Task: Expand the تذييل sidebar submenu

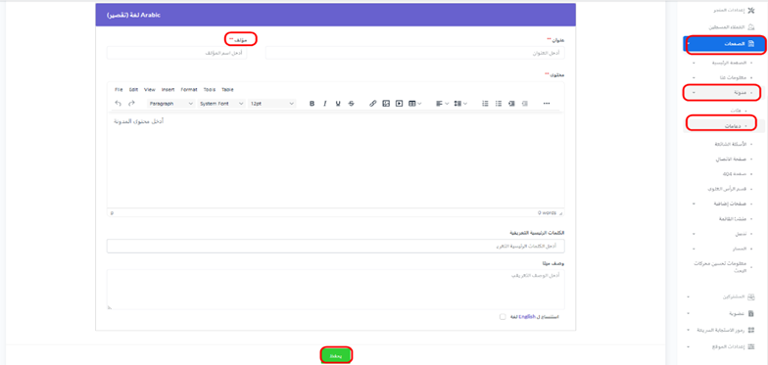Action: (x=694, y=235)
